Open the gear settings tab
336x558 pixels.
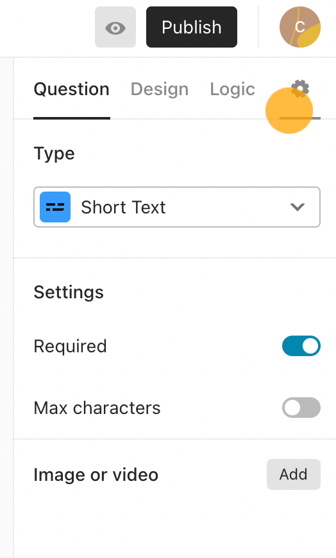click(300, 89)
